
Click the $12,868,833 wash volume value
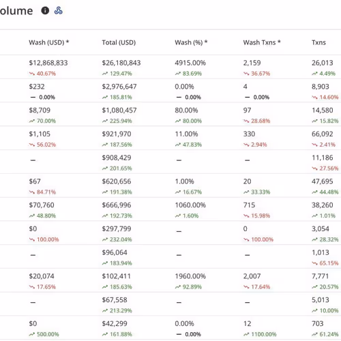click(48, 63)
